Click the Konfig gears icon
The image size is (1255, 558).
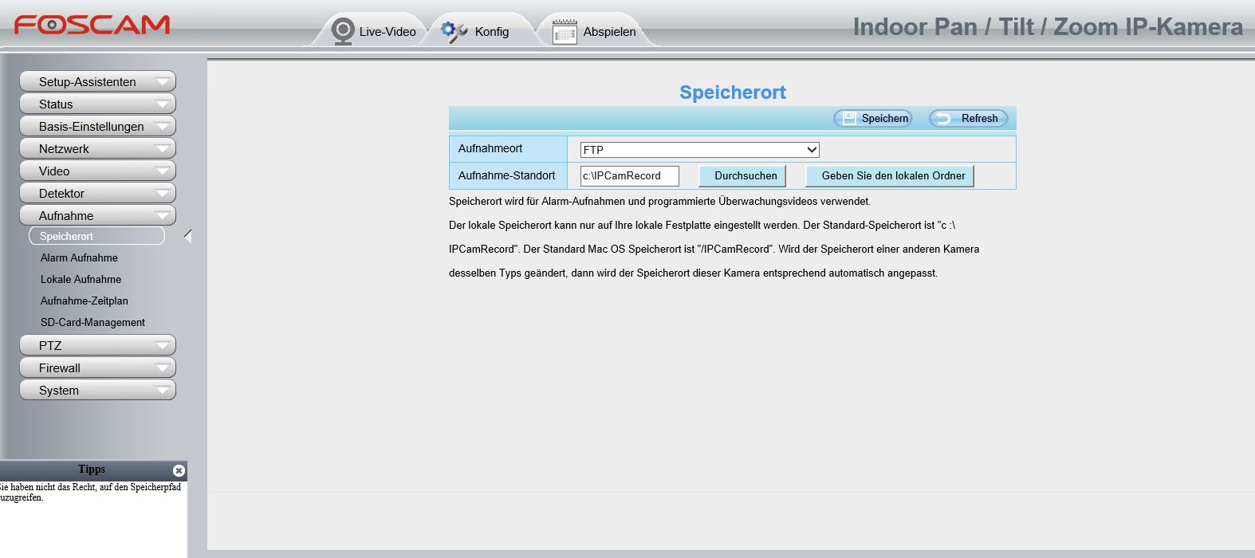pyautogui.click(x=454, y=32)
